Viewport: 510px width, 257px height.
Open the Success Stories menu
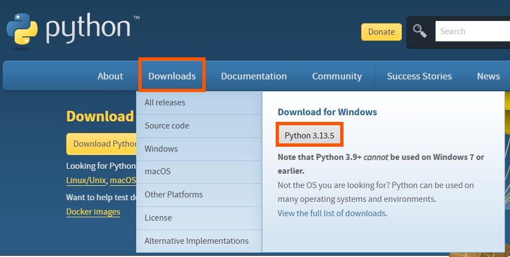coord(419,76)
